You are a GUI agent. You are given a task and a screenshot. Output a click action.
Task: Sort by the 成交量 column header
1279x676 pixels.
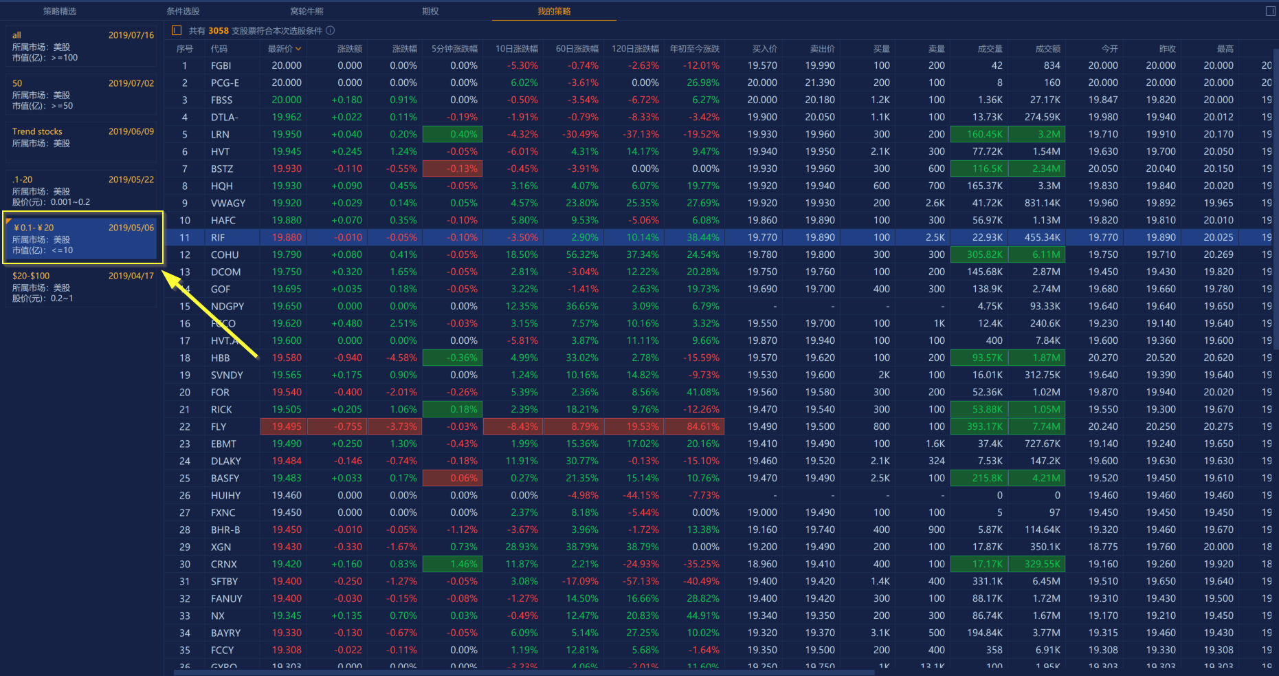[x=990, y=49]
